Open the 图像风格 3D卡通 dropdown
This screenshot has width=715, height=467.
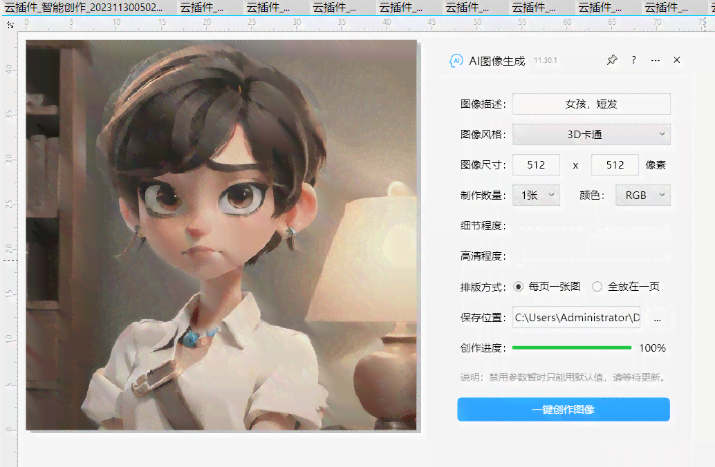tap(591, 135)
